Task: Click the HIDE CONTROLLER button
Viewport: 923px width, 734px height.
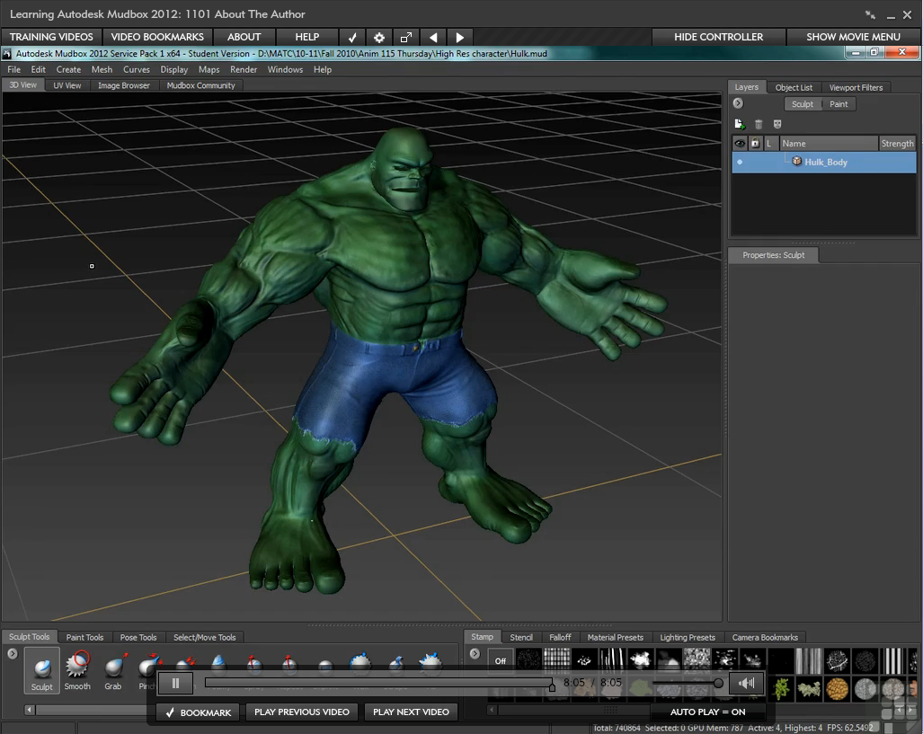Action: click(x=718, y=37)
